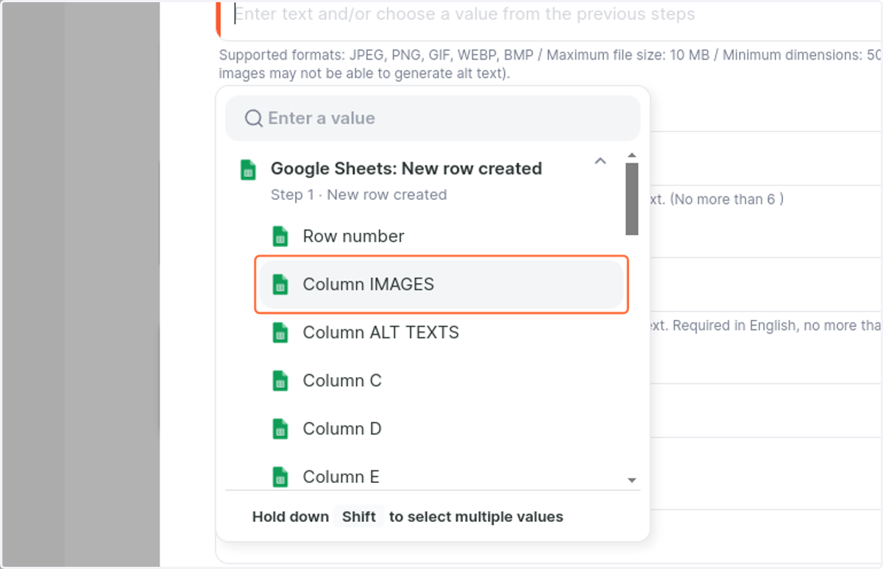Click the Sheets icon next to Column E
The height and width of the screenshot is (569, 883).
[x=280, y=476]
